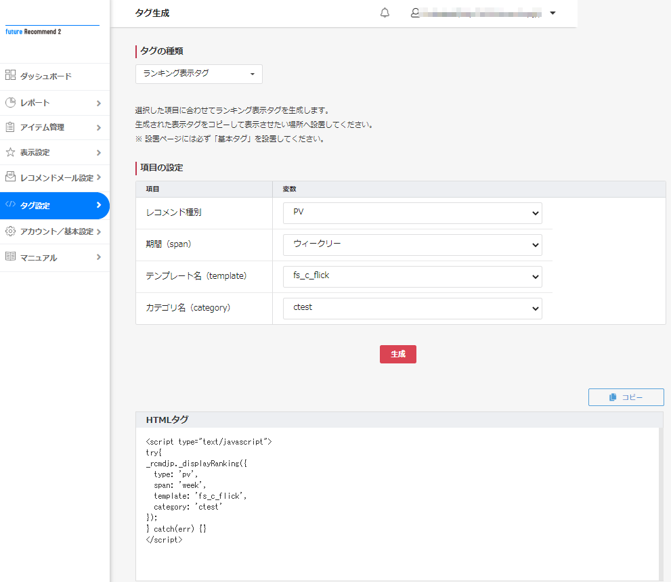Image resolution: width=671 pixels, height=582 pixels.
Task: Click the 期間（span） row label
Action: 169,244
